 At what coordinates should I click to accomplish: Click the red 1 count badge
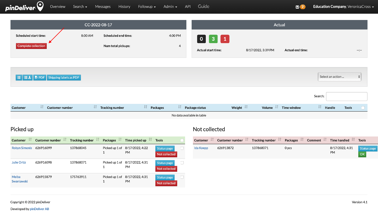click(225, 39)
